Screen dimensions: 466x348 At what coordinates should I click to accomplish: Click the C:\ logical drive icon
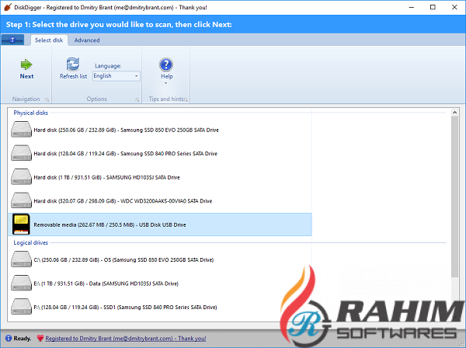click(21, 259)
